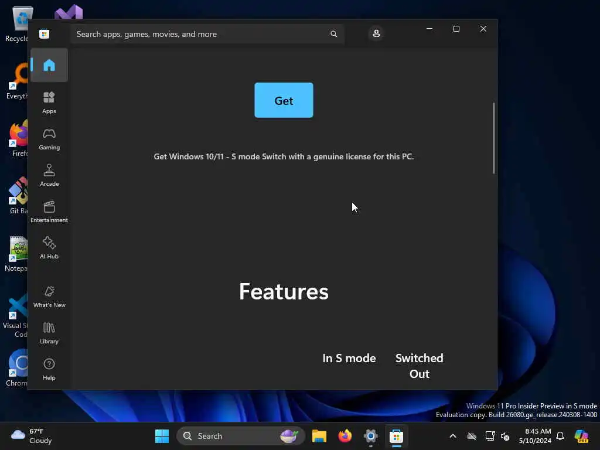600x450 pixels.
Task: Show What's New in the Store
Action: pos(49,296)
